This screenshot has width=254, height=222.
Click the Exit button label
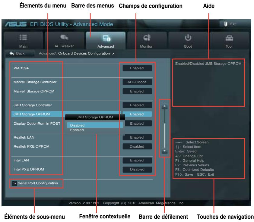pos(233,24)
